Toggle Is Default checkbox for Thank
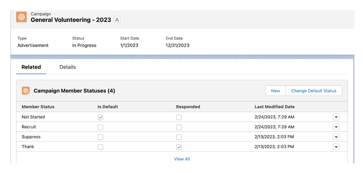The height and width of the screenshot is (173, 363). (x=100, y=147)
